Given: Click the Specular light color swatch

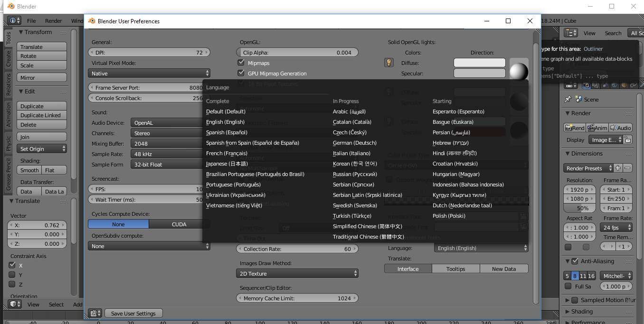Looking at the screenshot, I should point(480,73).
